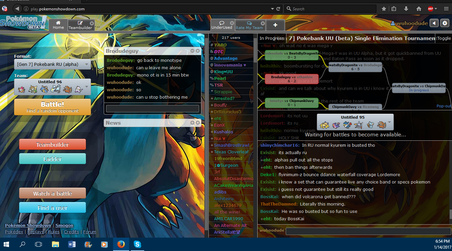Close the Teambuilder tab

(x=92, y=23)
